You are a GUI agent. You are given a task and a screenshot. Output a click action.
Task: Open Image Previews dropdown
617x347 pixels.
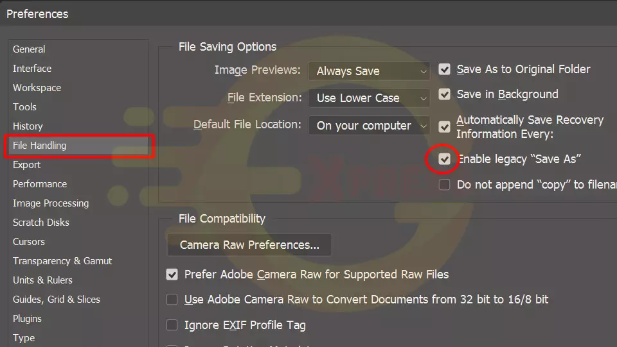click(369, 71)
